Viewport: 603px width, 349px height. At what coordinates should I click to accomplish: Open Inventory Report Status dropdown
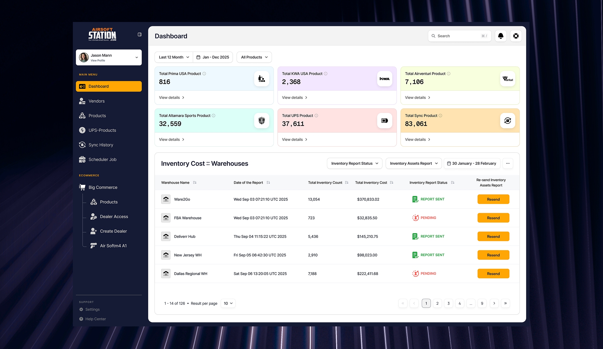tap(355, 164)
